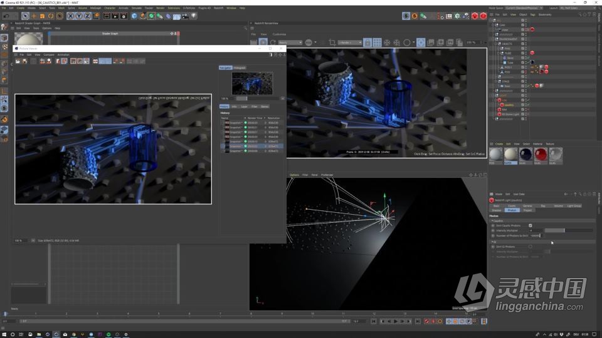The image size is (602, 338).
Task: Click the Deformer icon in toolbar
Action: [168, 16]
